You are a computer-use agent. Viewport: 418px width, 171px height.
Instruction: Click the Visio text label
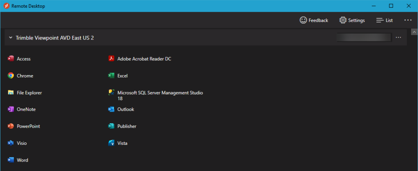tap(22, 143)
